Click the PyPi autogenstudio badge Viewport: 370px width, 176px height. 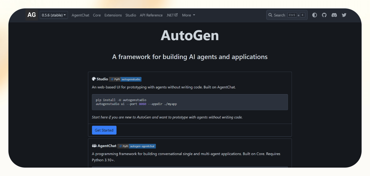pos(125,79)
